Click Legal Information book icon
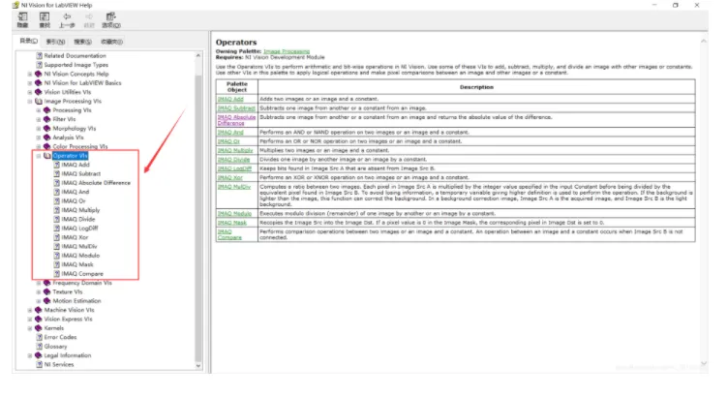Image resolution: width=727 pixels, height=397 pixels. (39, 355)
